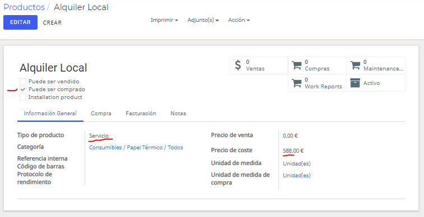The width and height of the screenshot is (424, 217).
Task: Open the Unidad de medida Unidad(es) link
Action: pos(297,163)
